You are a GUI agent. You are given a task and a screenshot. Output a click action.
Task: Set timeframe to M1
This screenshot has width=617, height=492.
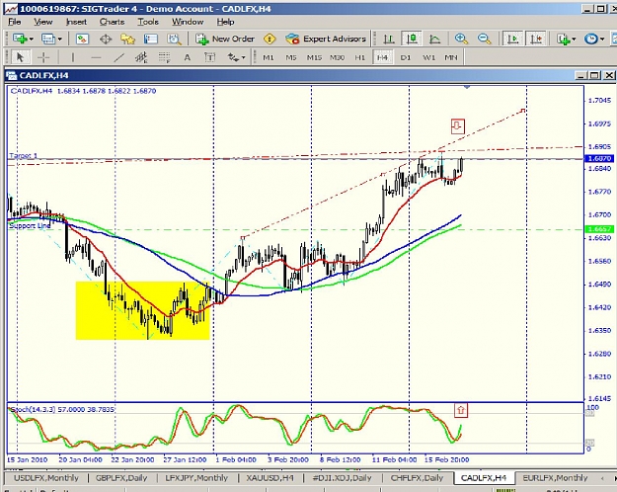[x=268, y=57]
